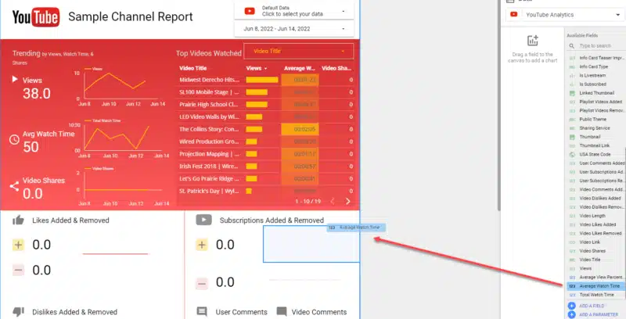Image resolution: width=626 pixels, height=319 pixels.
Task: Click the Subscriptions video player icon
Action: point(203,220)
